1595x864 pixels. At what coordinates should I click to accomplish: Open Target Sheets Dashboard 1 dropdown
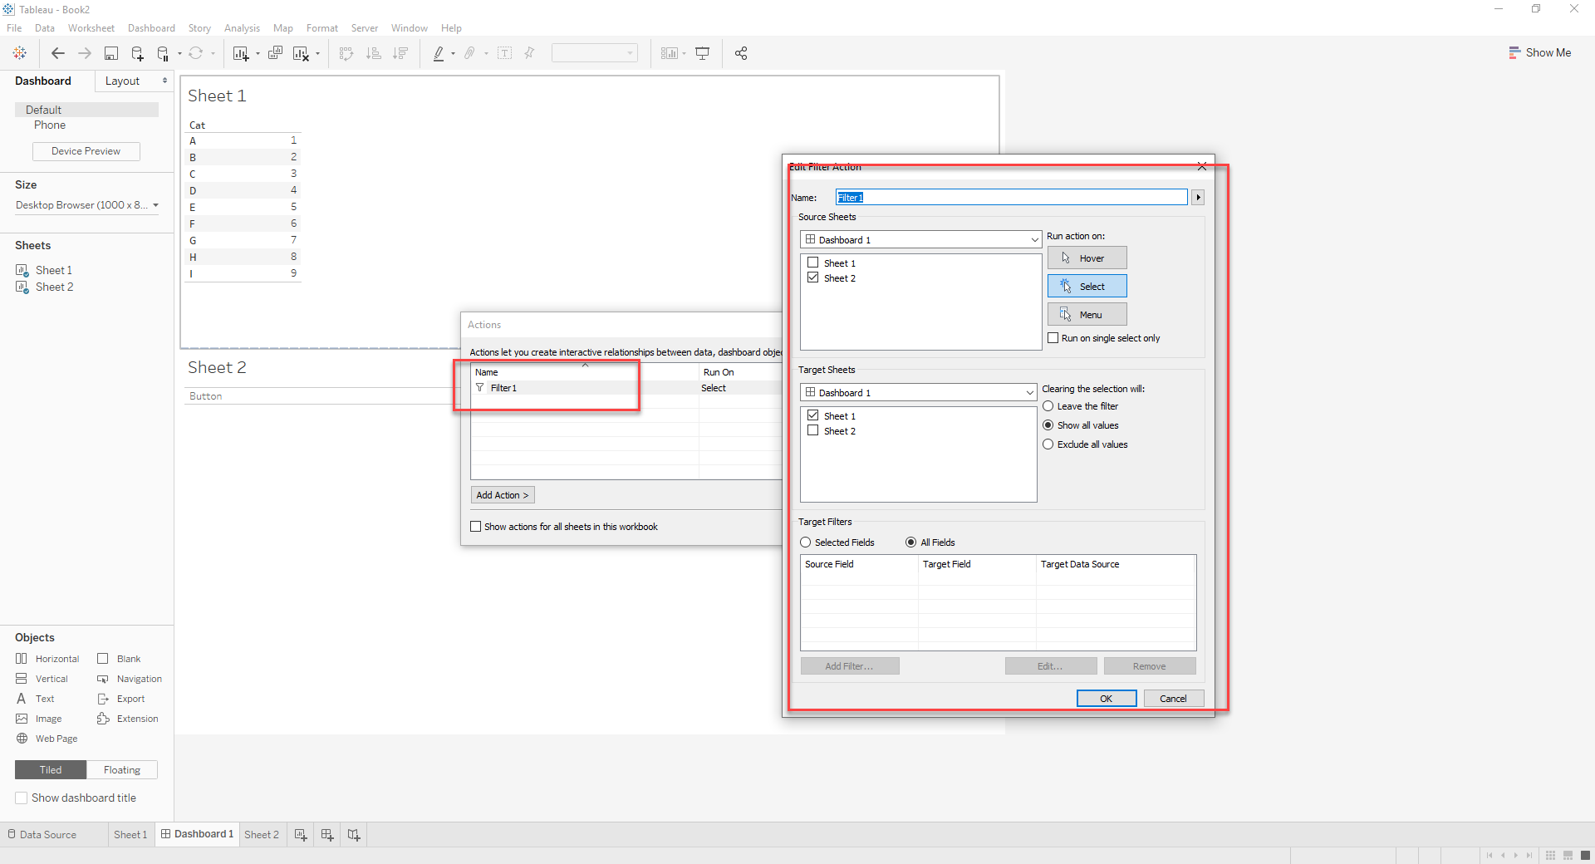pos(918,392)
